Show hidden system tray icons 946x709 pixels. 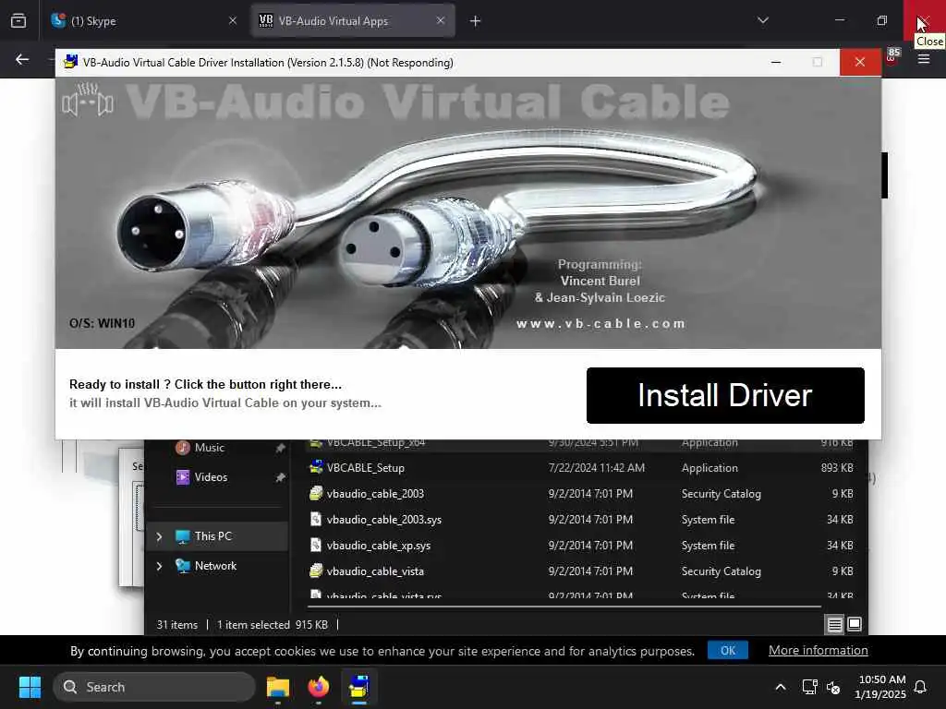click(x=780, y=687)
